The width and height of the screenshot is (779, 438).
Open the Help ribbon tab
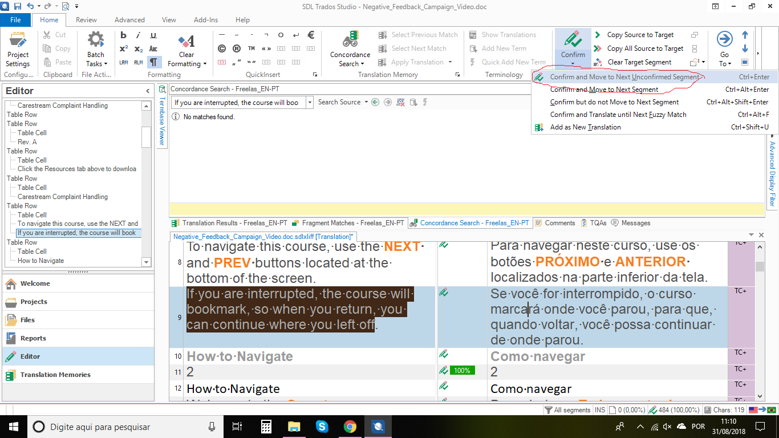click(x=242, y=20)
